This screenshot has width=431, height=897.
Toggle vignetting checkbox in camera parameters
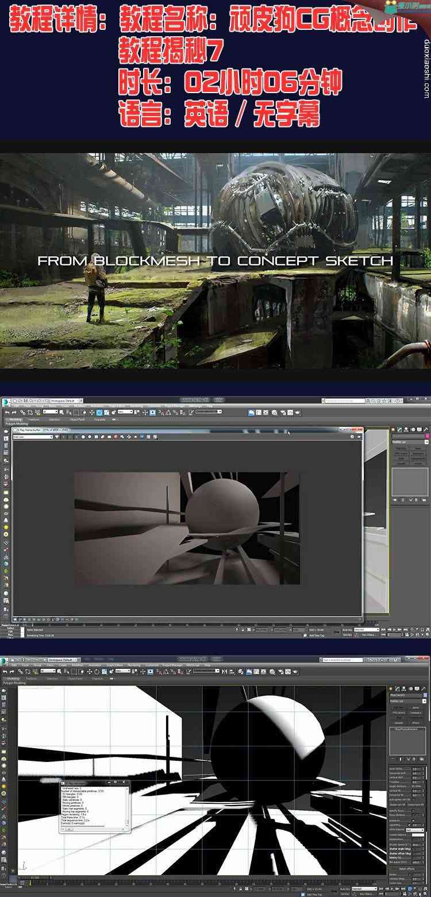409,825
